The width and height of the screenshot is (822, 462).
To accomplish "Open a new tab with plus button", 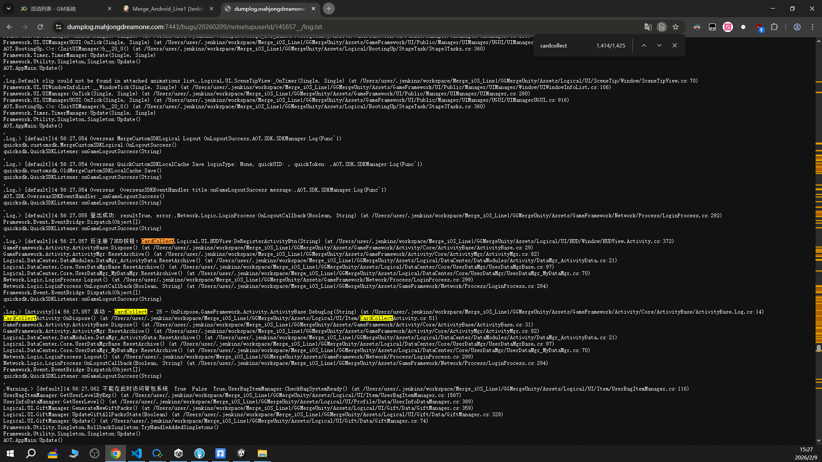I will [x=329, y=9].
